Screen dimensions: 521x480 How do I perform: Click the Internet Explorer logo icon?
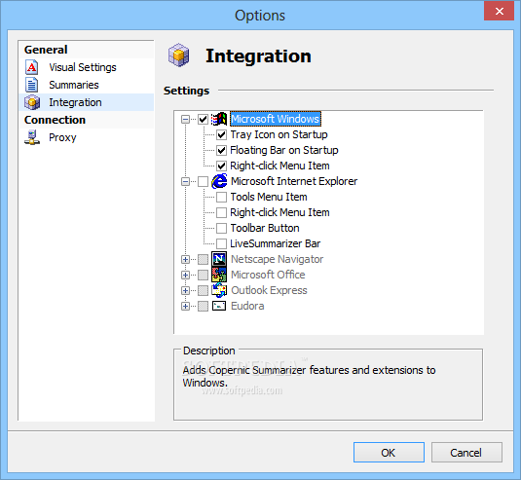(x=219, y=181)
